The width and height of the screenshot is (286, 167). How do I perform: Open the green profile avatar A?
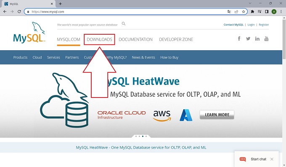click(x=274, y=12)
